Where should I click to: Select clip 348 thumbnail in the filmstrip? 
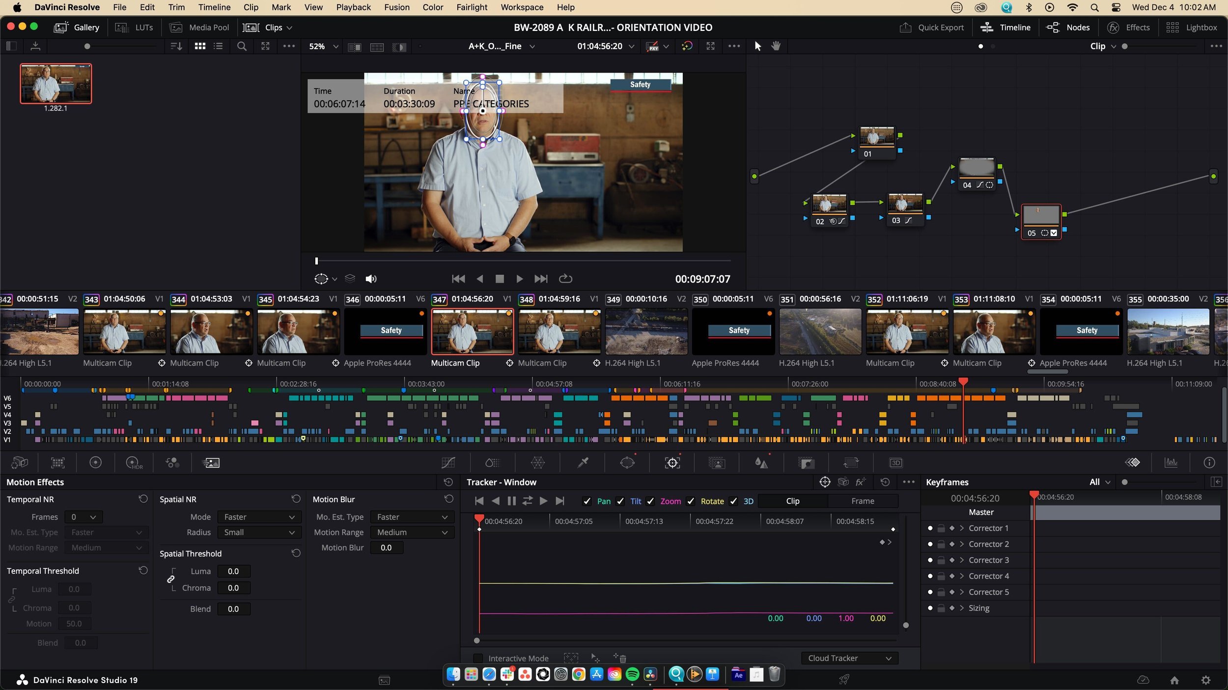(x=559, y=331)
